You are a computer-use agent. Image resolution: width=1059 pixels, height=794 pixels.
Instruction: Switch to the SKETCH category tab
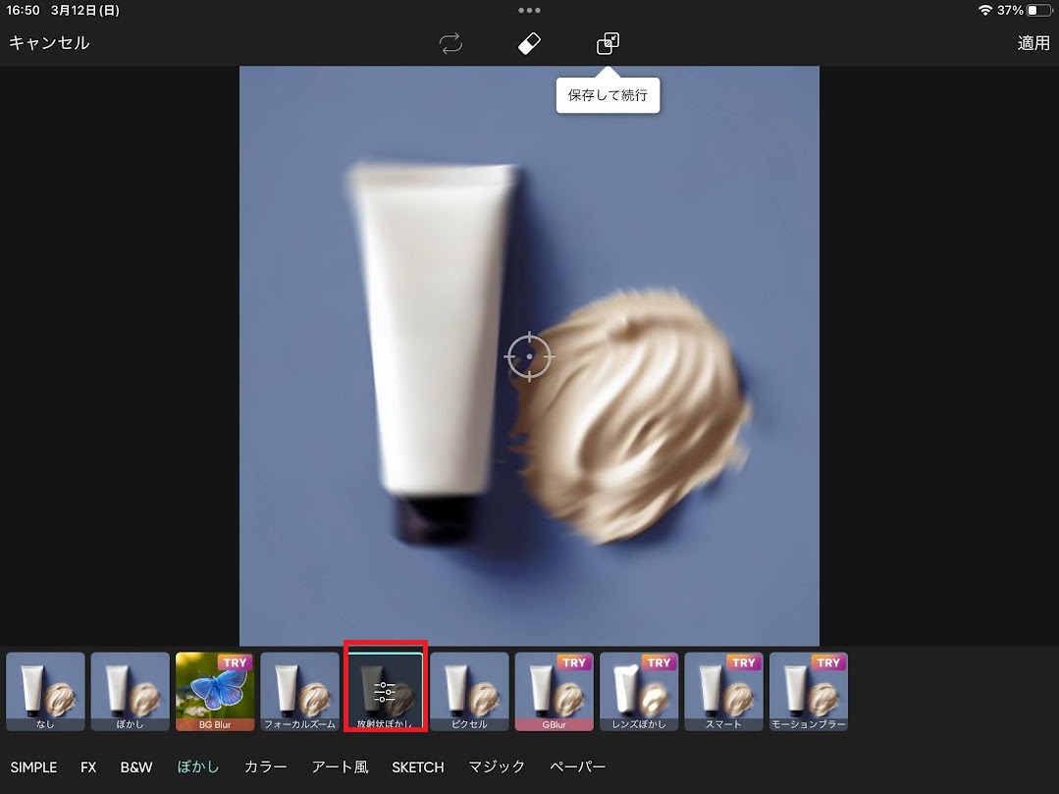(418, 767)
